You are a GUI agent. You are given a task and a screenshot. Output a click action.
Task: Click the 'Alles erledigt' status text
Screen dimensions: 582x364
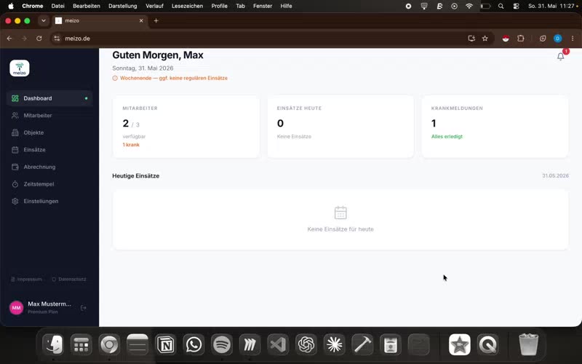447,136
